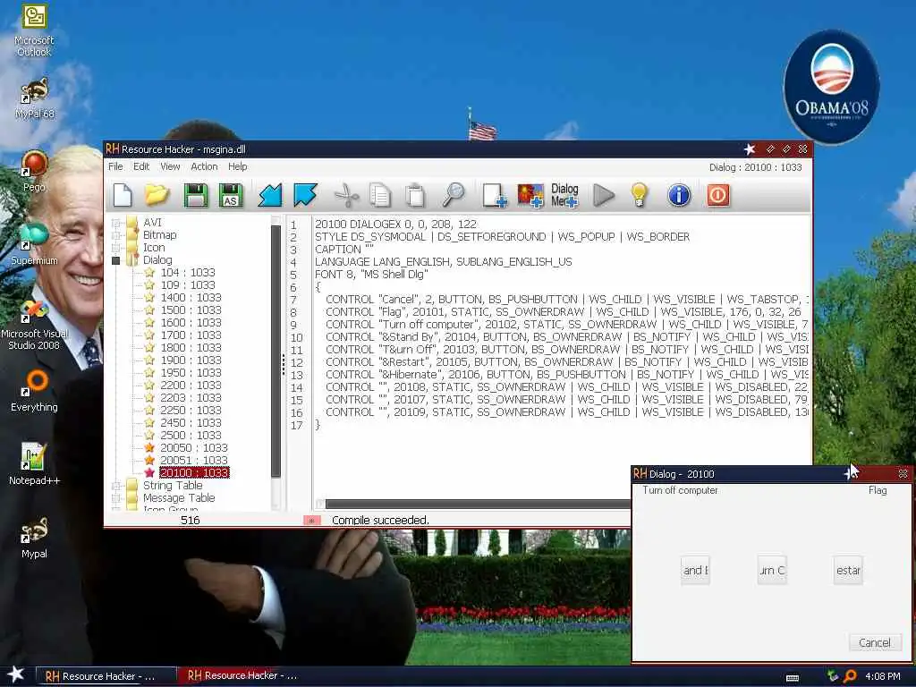Click the script editor horizontal scrollbar

pyautogui.click(x=478, y=505)
